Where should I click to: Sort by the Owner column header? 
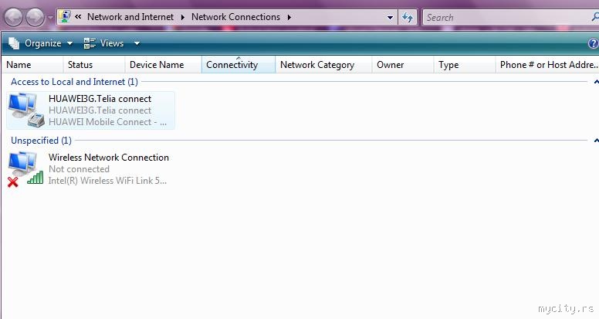(x=403, y=65)
